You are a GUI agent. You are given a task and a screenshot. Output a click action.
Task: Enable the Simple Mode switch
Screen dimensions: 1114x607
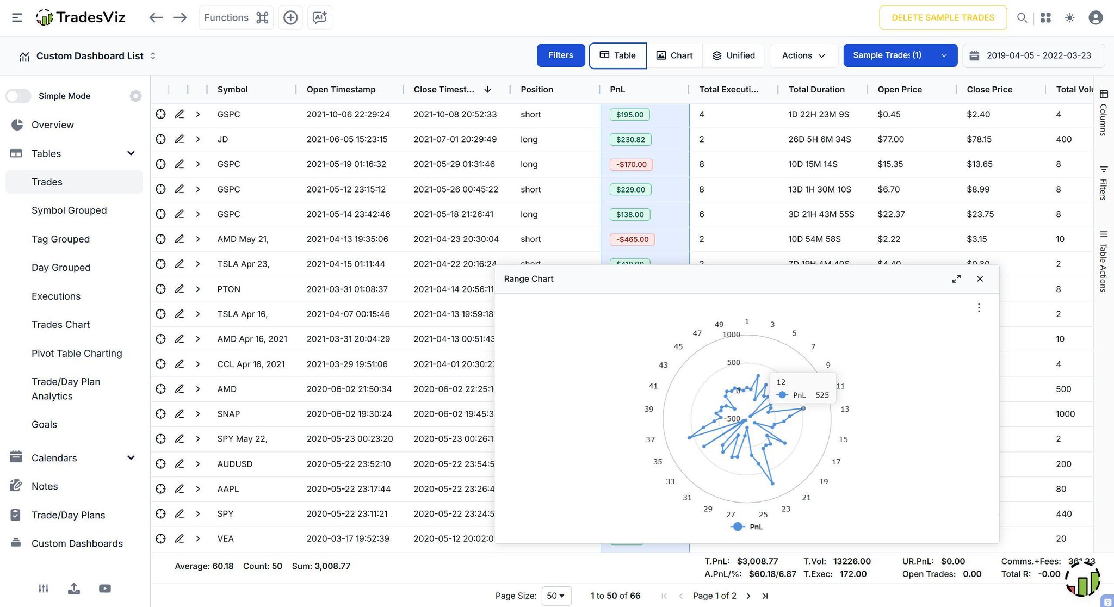18,96
